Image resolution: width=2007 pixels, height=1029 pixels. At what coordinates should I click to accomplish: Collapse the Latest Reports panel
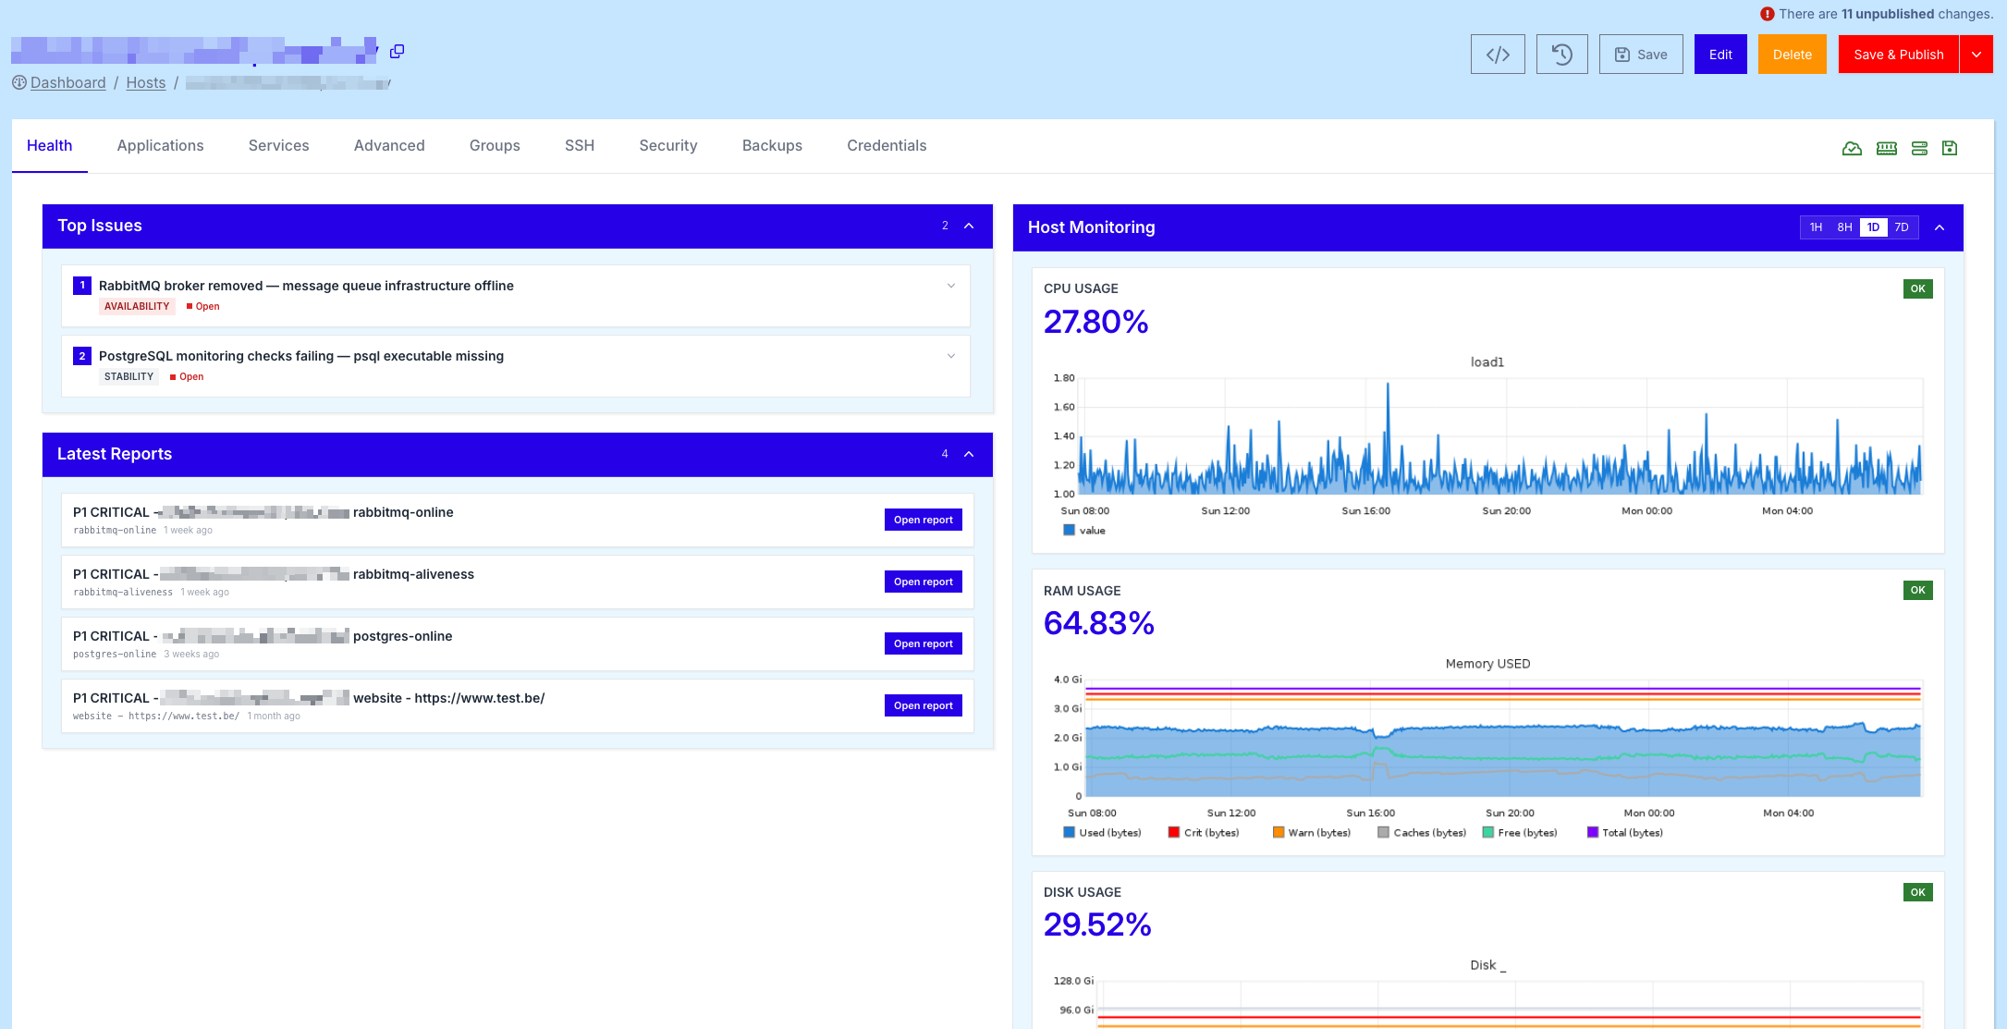click(x=969, y=454)
